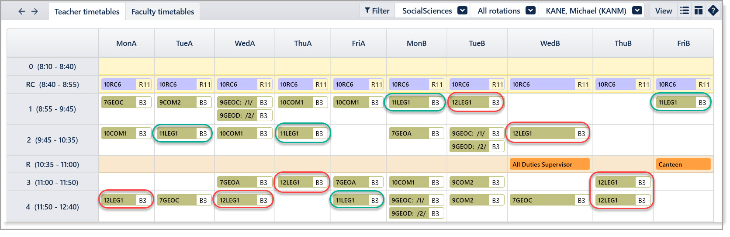This screenshot has height=237, width=730.
Task: Open the 7GEOA lesson on MonB period 2
Action: click(417, 133)
